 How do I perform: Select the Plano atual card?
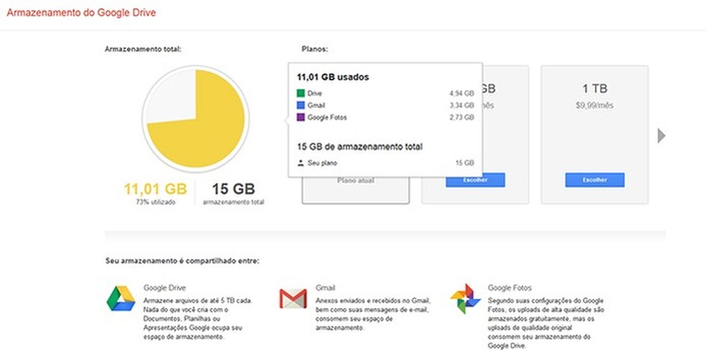(356, 188)
